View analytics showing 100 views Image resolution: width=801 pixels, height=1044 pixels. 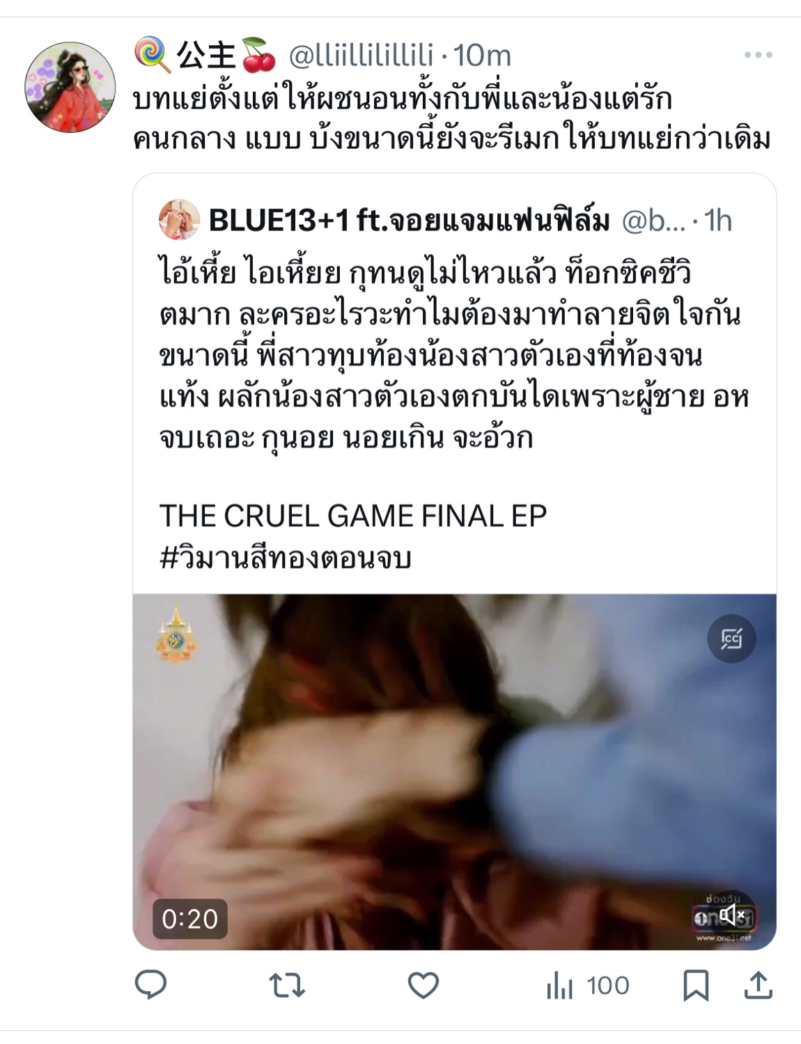588,986
